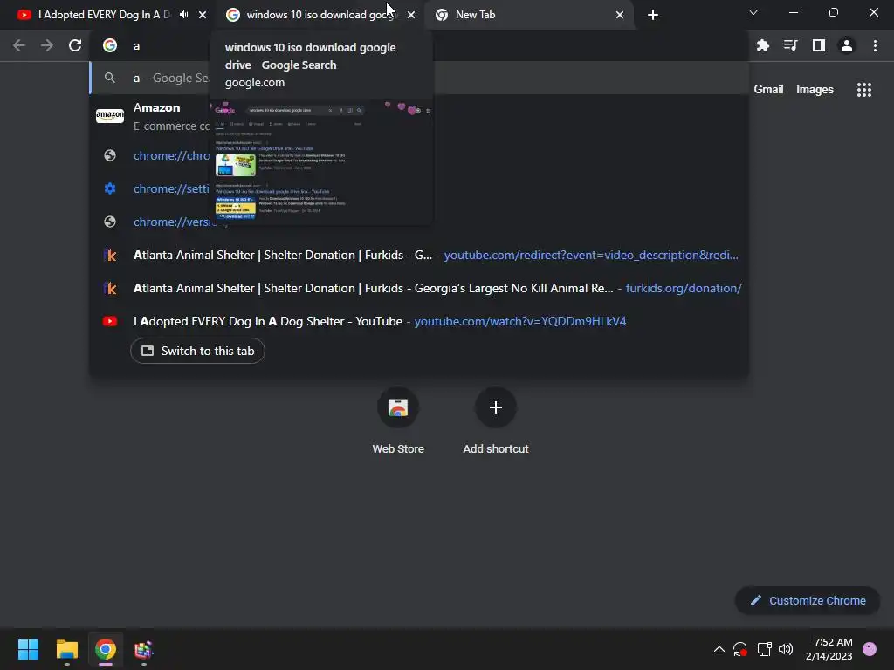894x670 pixels.
Task: Select 'a - Google Search' suggestion
Action: pos(419,78)
